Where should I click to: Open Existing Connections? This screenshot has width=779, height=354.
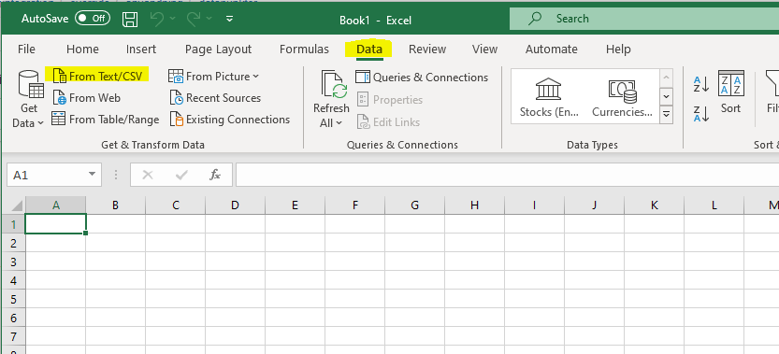pos(229,120)
